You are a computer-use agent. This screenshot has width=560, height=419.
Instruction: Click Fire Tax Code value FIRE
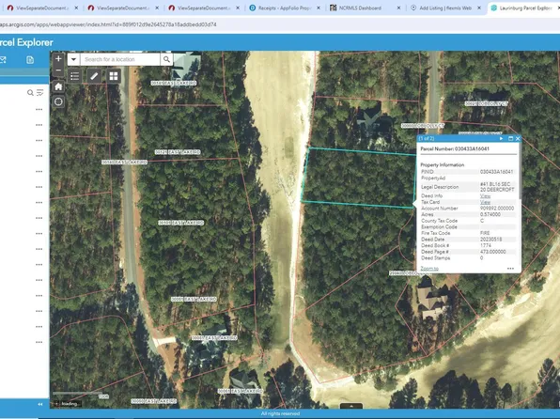[x=485, y=233]
